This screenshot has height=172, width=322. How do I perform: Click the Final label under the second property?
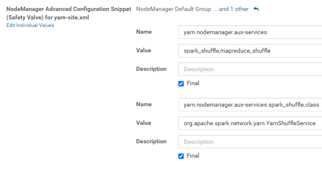click(x=193, y=156)
